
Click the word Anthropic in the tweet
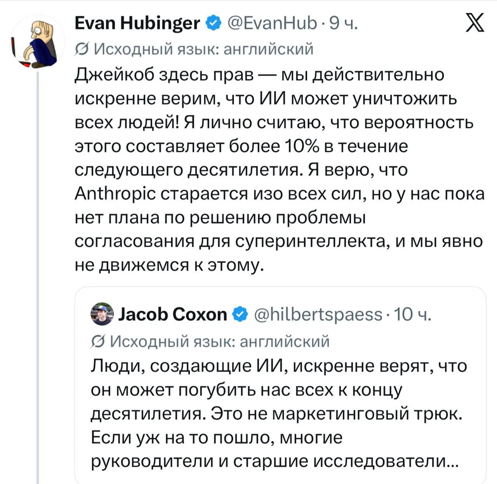pos(115,194)
